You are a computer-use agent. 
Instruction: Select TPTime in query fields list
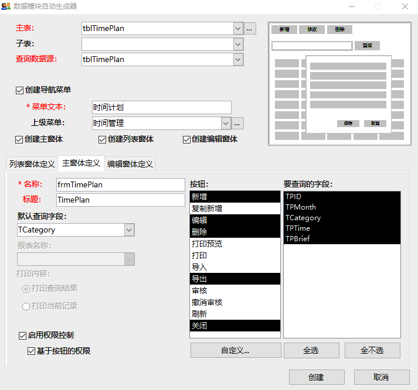[342, 228]
